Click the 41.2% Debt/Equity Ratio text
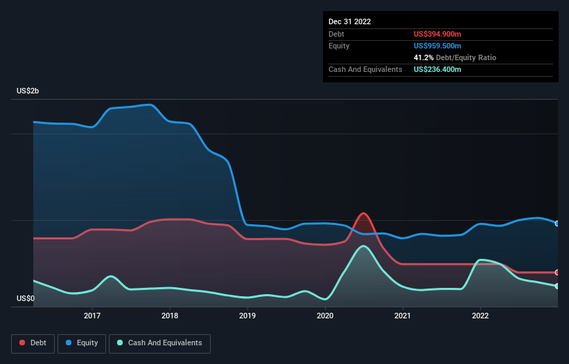The height and width of the screenshot is (364, 569). pyautogui.click(x=455, y=57)
